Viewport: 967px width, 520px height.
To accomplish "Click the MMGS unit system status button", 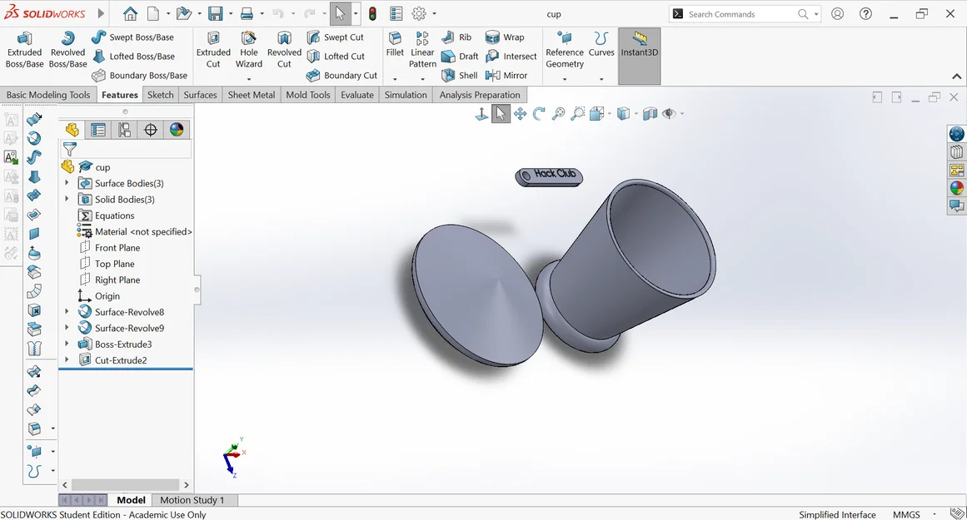I will [x=906, y=514].
